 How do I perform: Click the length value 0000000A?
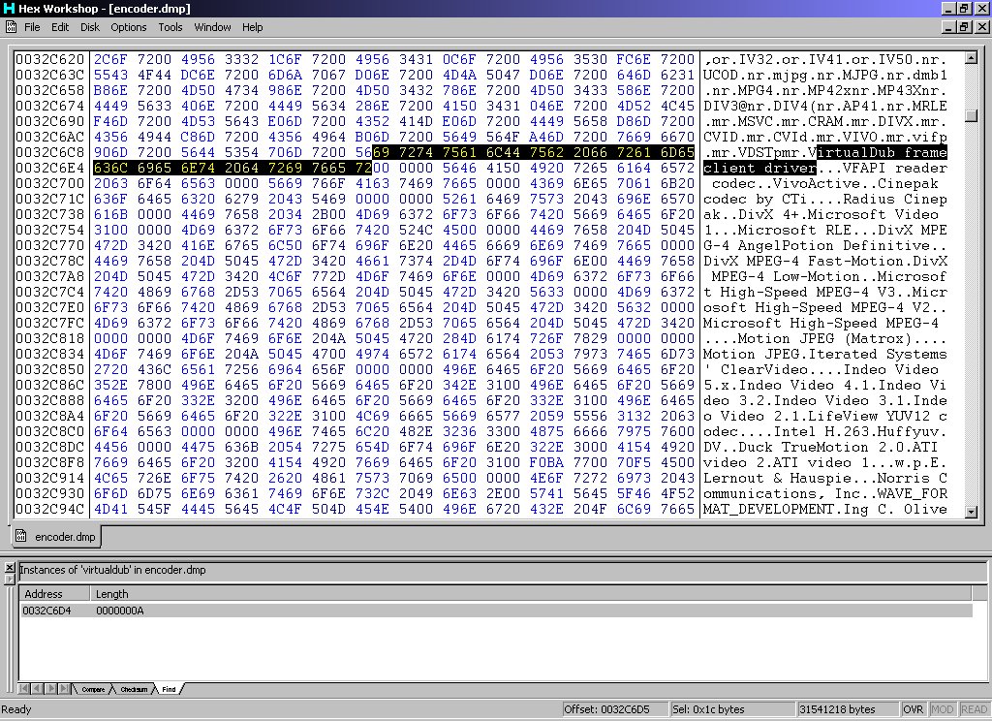pyautogui.click(x=119, y=611)
